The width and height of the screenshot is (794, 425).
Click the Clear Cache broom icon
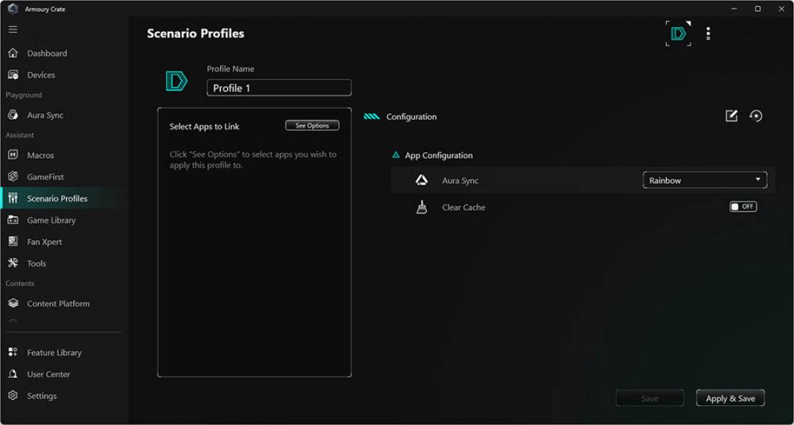pos(421,208)
